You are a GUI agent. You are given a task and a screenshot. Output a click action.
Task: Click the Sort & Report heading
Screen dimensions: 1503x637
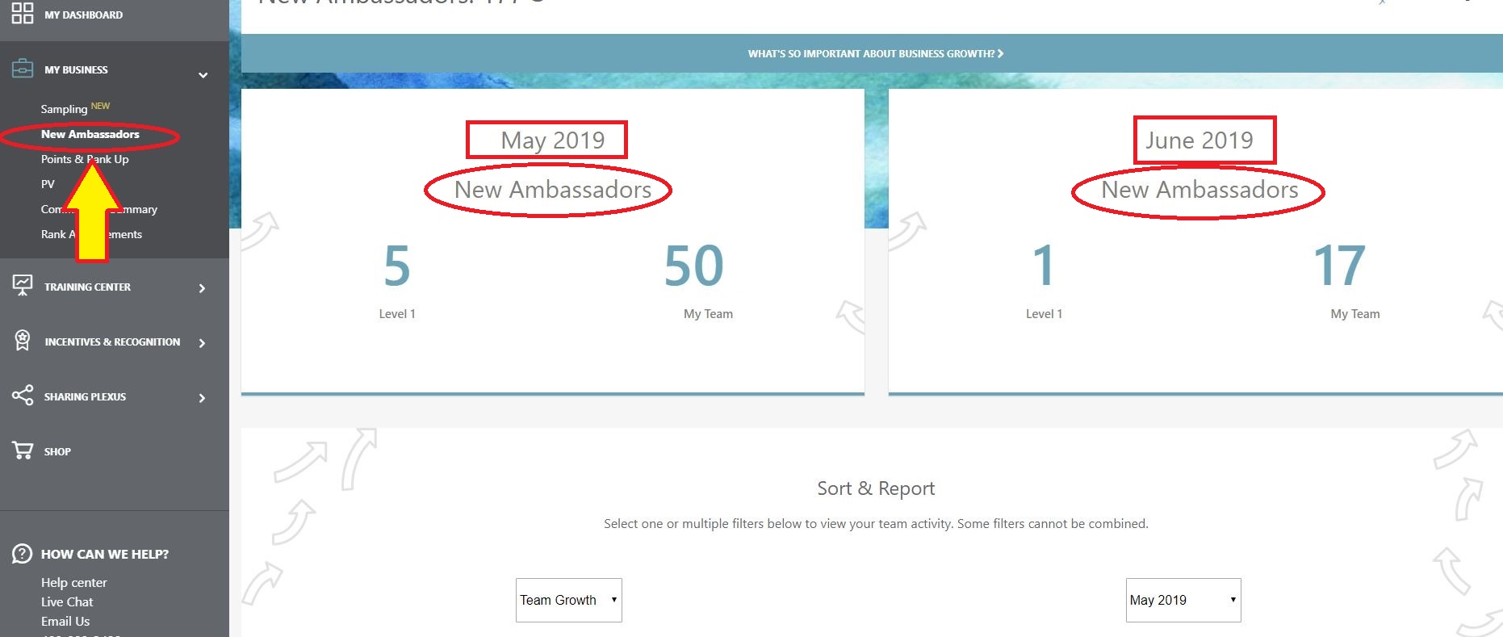tap(876, 488)
